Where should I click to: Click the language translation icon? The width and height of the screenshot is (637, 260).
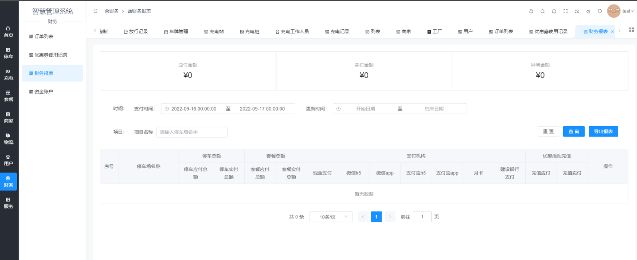coord(577,11)
